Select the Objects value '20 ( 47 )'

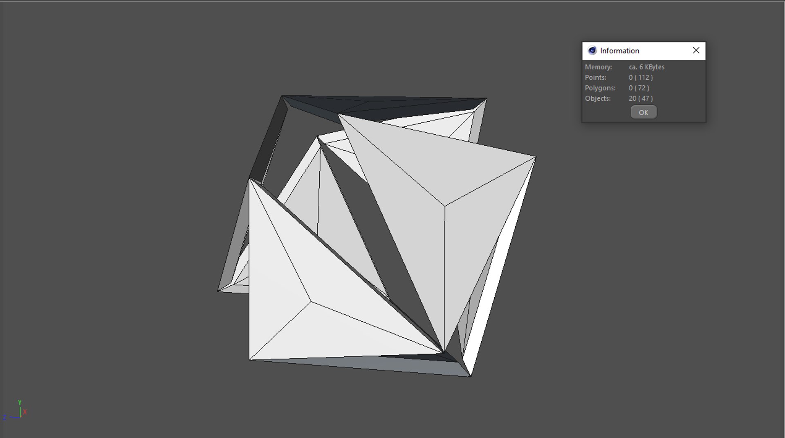[x=641, y=98]
